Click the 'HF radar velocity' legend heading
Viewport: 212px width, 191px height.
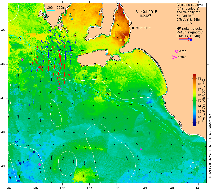(189, 29)
